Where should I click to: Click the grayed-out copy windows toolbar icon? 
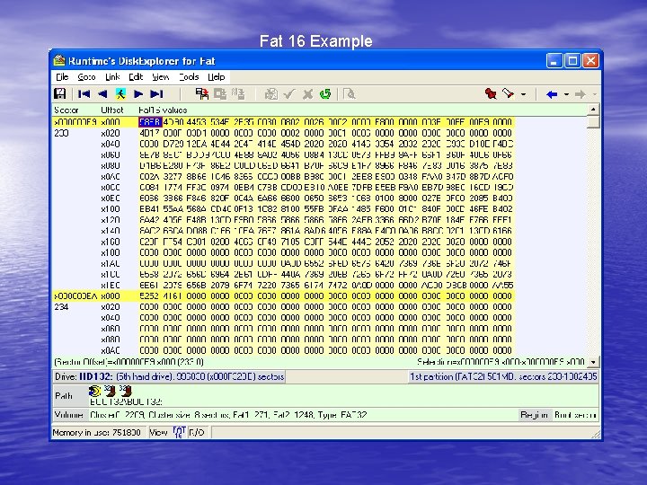tap(220, 94)
